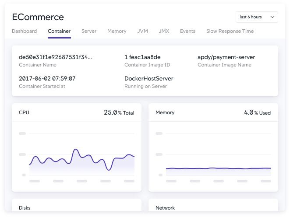Click the truncated container name de50e31f1e92687531f34

click(56, 57)
